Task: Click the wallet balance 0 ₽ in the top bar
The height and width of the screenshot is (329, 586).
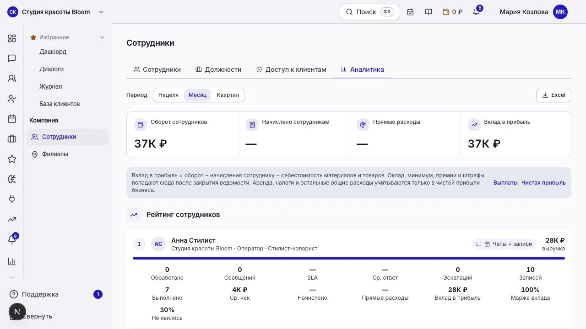Action: [x=452, y=12]
